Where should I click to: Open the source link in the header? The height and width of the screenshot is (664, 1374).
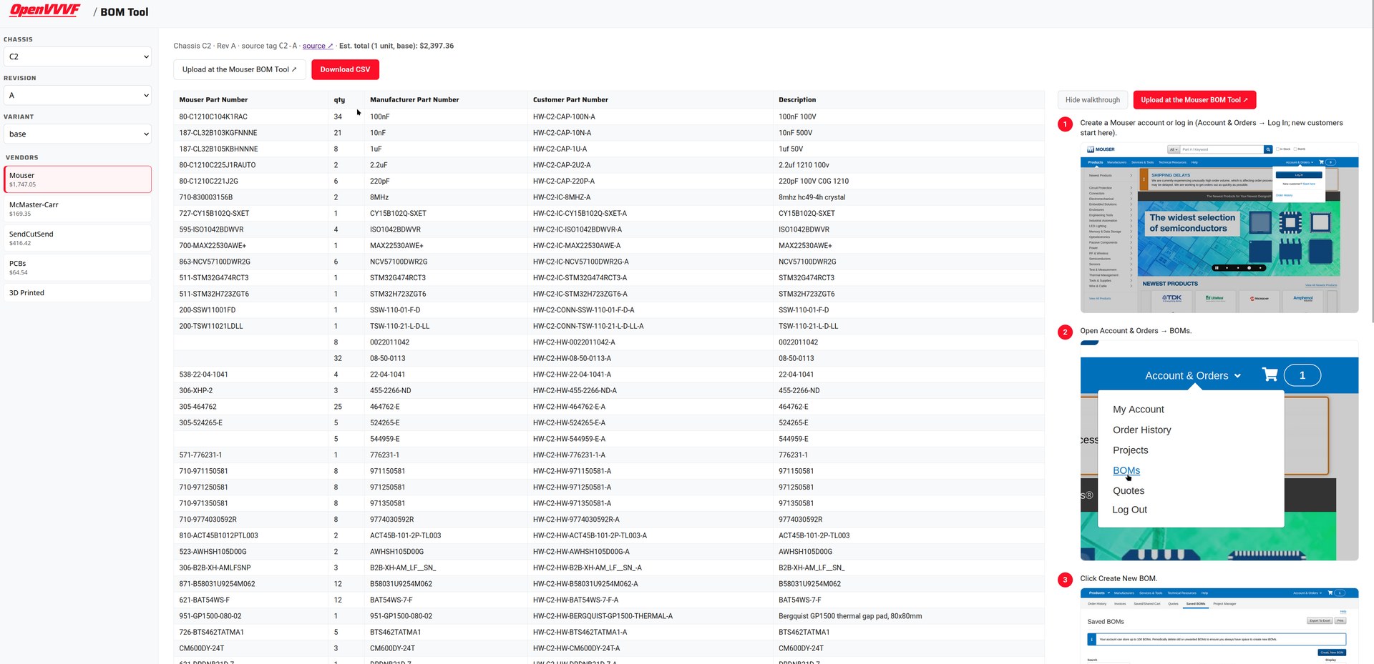[318, 46]
